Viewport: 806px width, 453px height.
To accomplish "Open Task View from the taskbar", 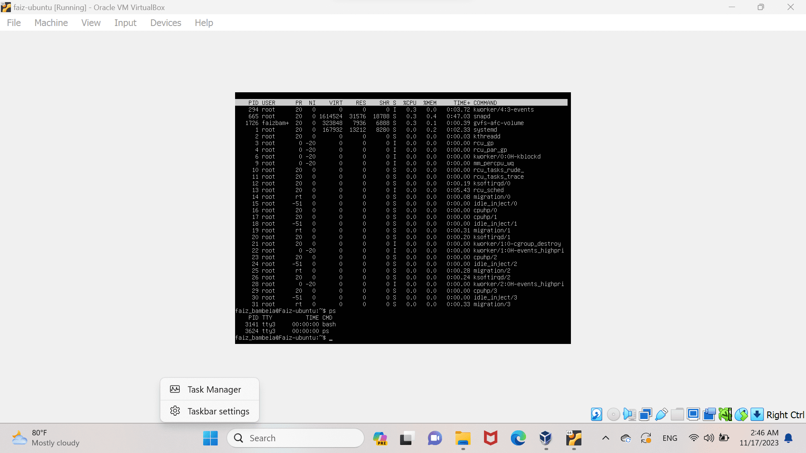I will pyautogui.click(x=407, y=438).
